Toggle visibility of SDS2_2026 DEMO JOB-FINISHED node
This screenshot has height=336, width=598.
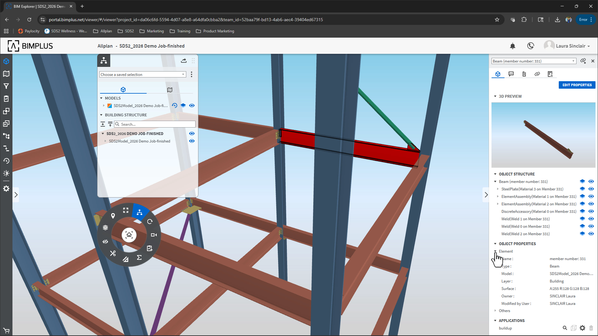pos(192,133)
